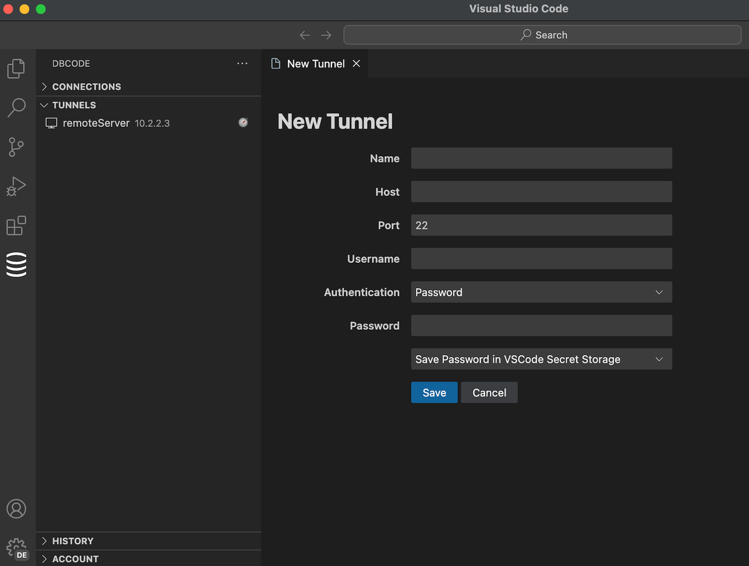Open the Accounts icon
The image size is (749, 566).
(17, 509)
